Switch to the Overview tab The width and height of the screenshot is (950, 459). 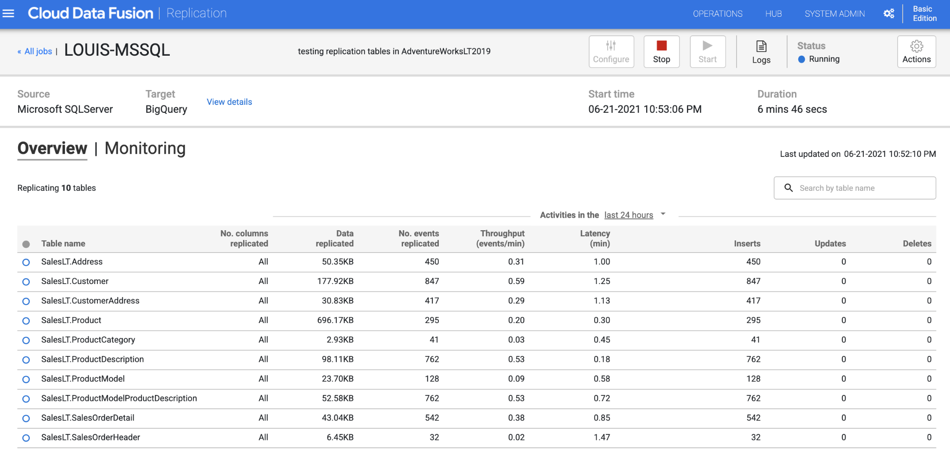click(52, 149)
